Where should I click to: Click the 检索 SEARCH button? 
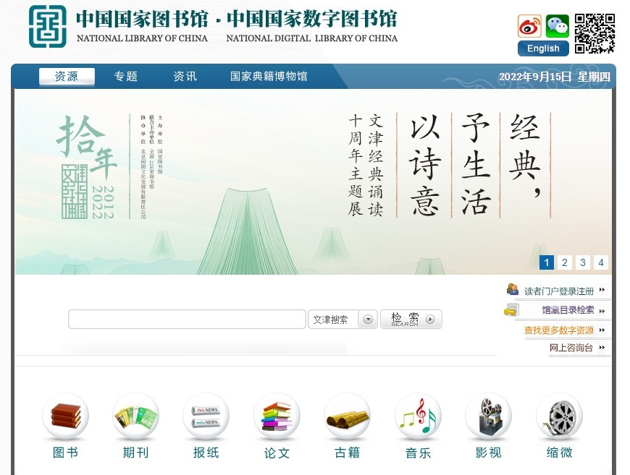411,320
